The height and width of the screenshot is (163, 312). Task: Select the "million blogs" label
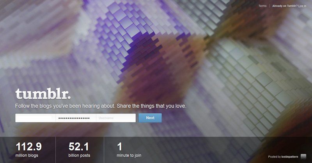pyautogui.click(x=27, y=156)
